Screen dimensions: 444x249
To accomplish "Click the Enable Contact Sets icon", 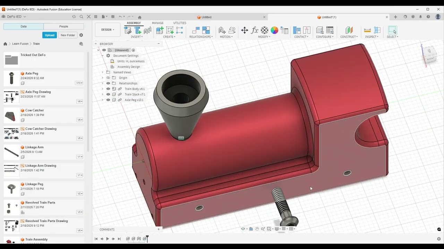I will [x=297, y=30].
